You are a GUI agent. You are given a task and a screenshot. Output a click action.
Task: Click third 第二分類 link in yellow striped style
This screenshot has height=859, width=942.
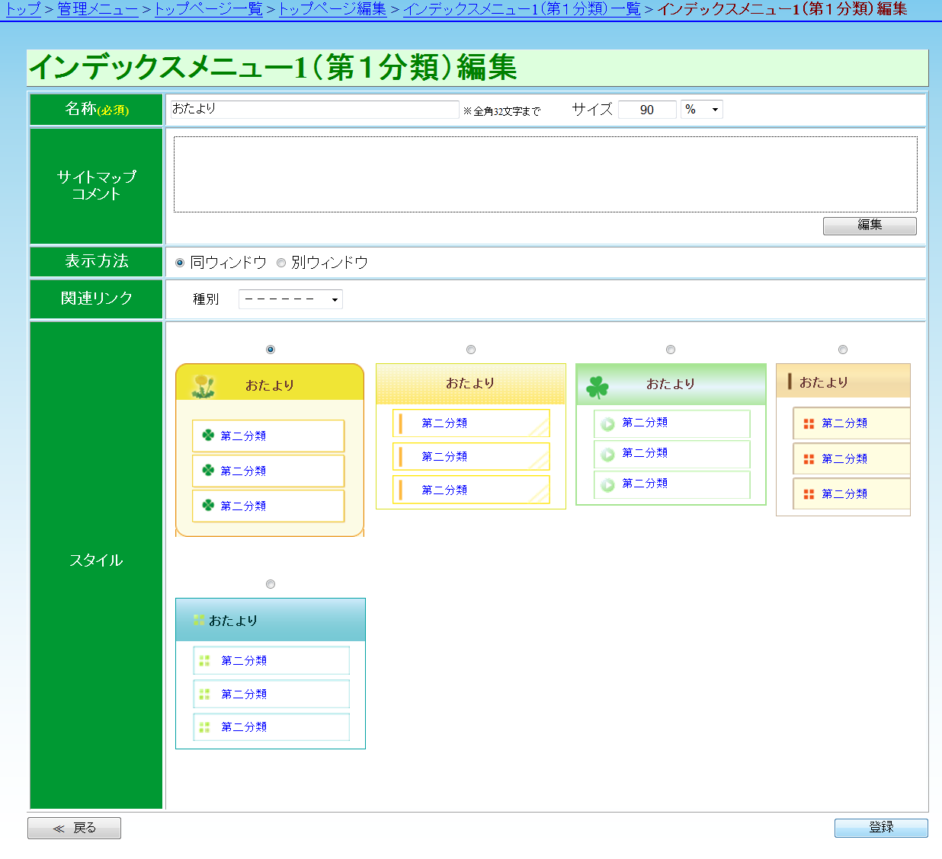[x=444, y=490]
